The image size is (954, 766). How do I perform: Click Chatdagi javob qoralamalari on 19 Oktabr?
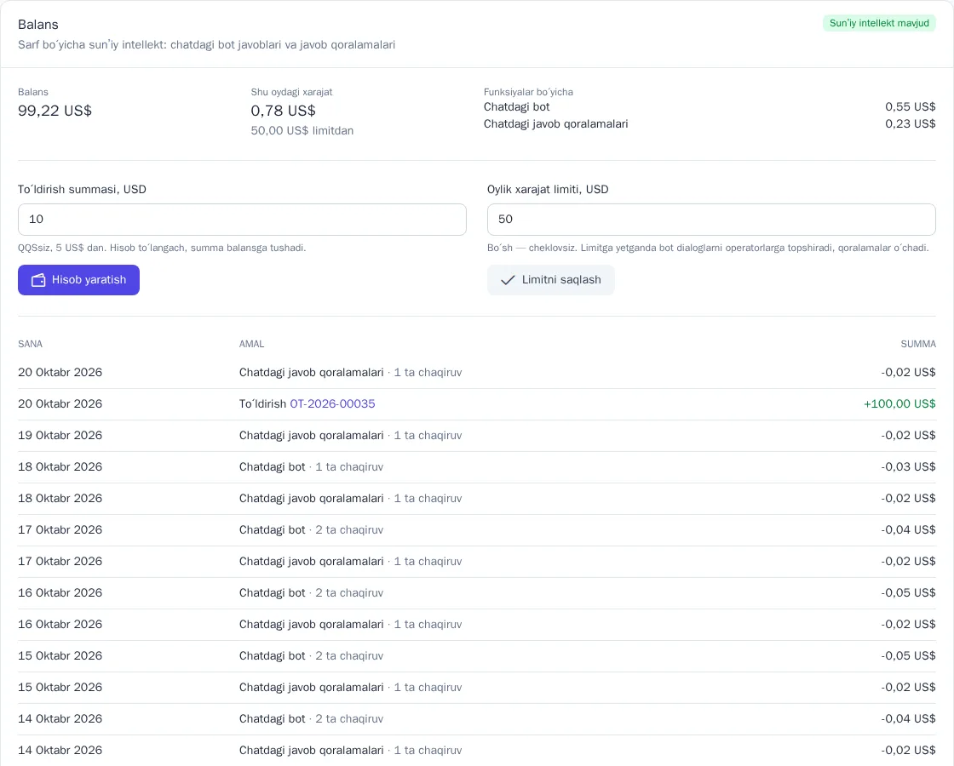(350, 435)
